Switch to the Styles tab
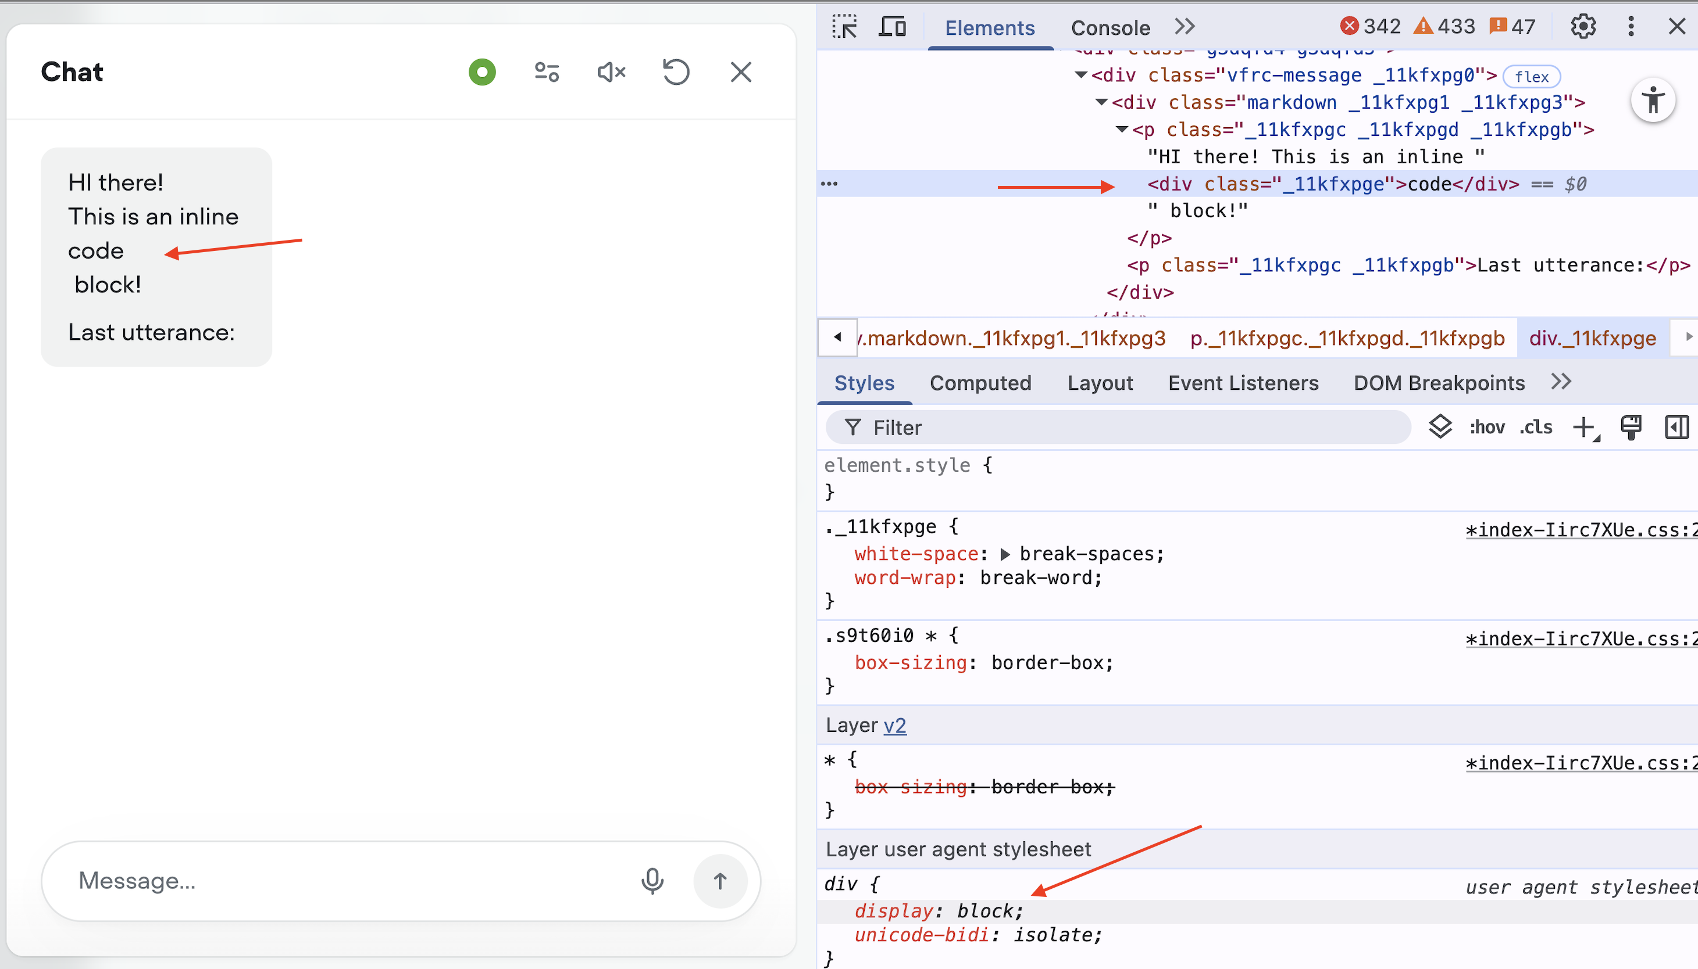1698x969 pixels. point(864,383)
